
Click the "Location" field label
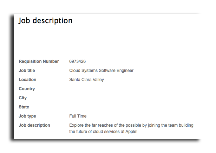click(27, 80)
